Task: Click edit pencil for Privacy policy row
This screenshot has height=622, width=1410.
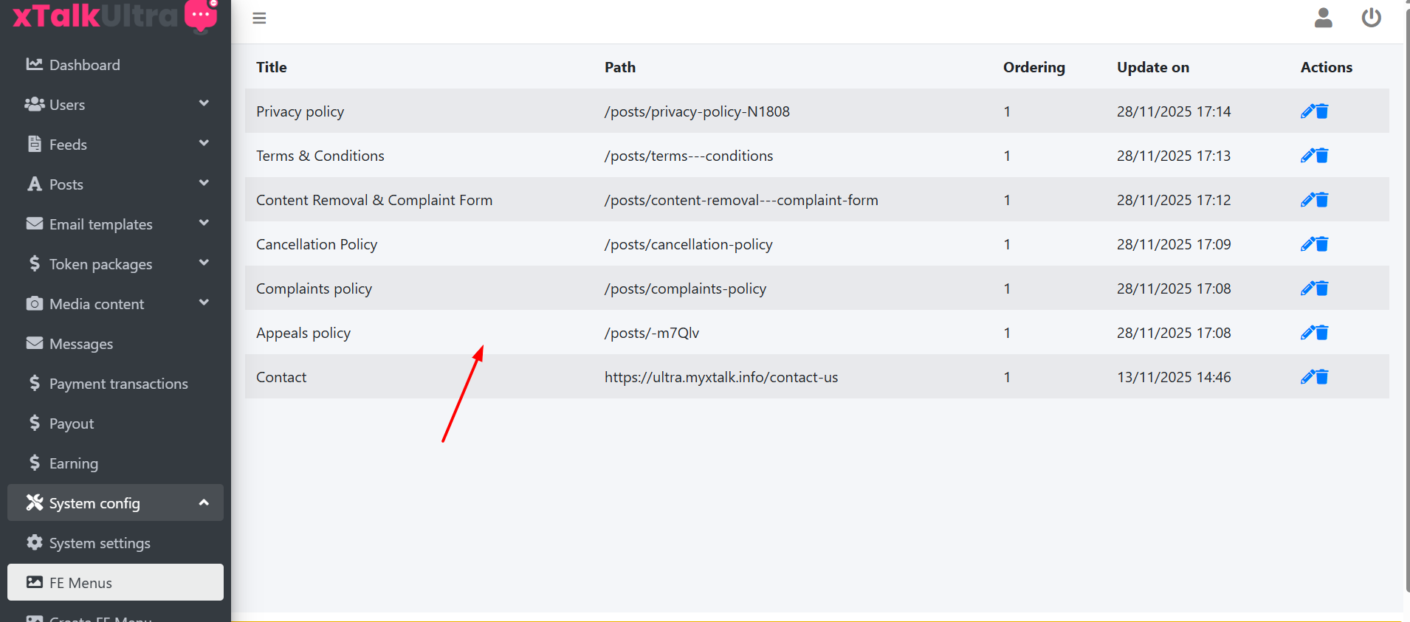Action: coord(1307,111)
